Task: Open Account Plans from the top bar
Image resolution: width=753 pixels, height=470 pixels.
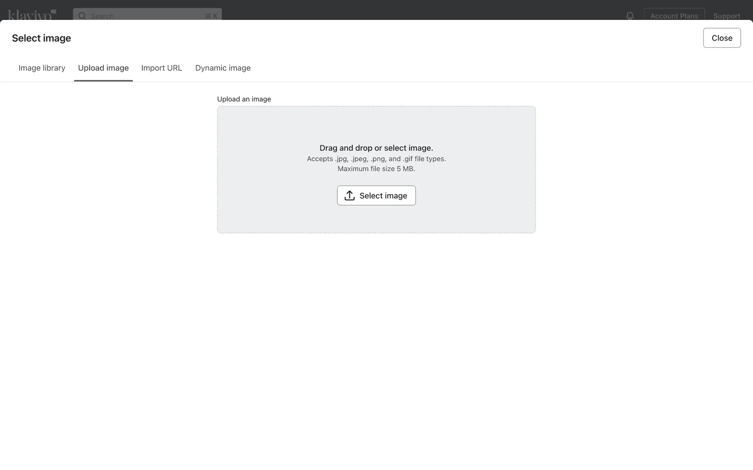Action: tap(674, 16)
